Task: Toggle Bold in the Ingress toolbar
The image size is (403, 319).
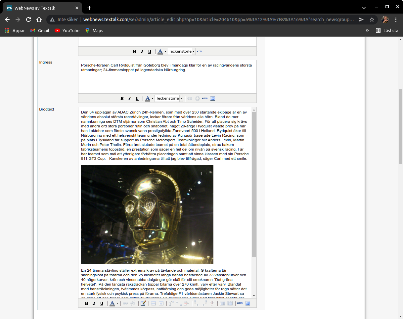Action: tap(122, 98)
